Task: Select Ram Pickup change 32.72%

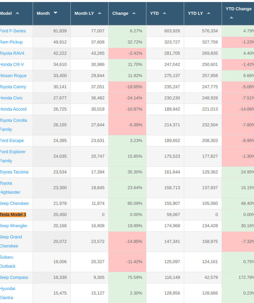Action: (x=135, y=42)
